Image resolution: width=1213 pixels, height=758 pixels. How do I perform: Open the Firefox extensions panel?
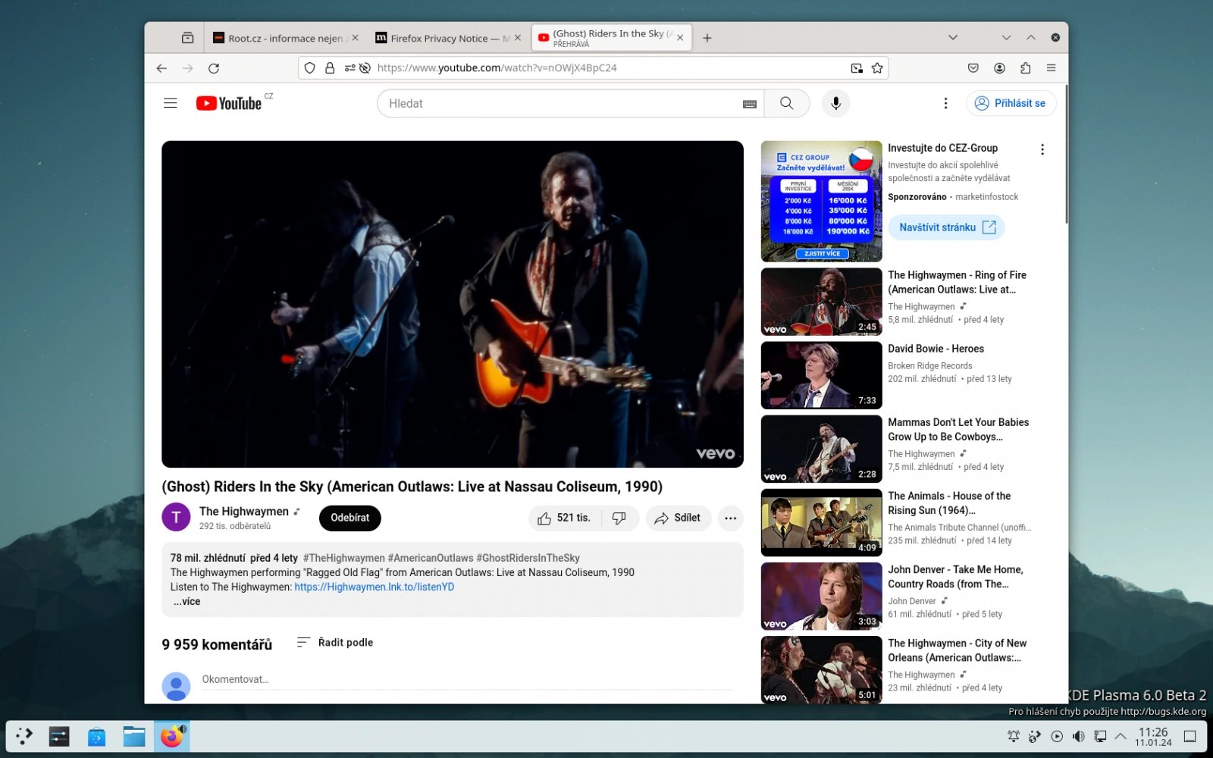(1025, 68)
